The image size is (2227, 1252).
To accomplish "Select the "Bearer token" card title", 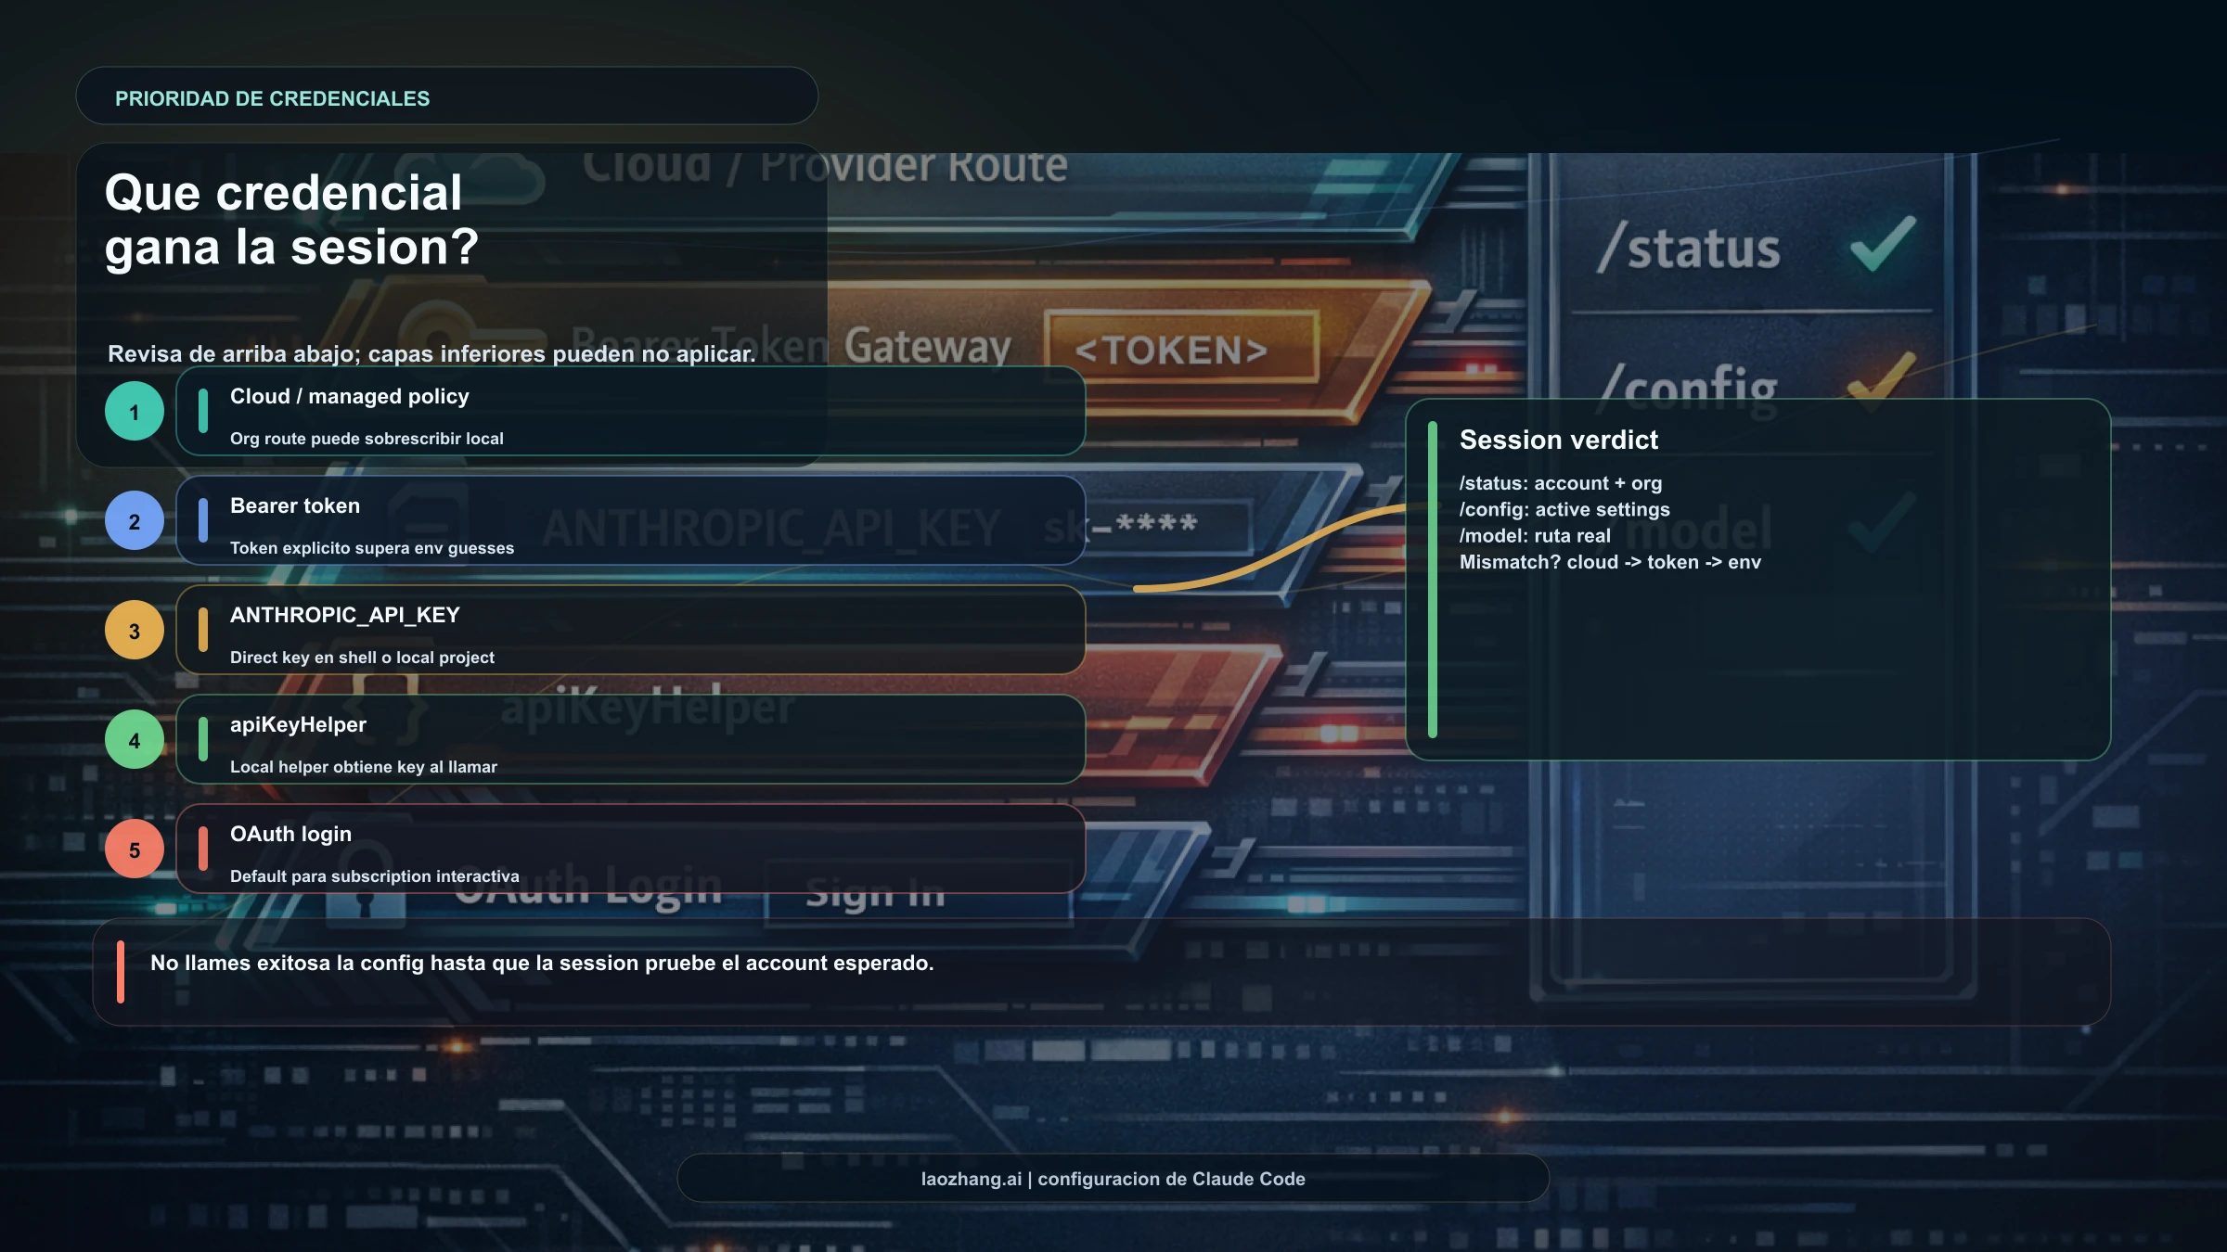I will tap(295, 506).
